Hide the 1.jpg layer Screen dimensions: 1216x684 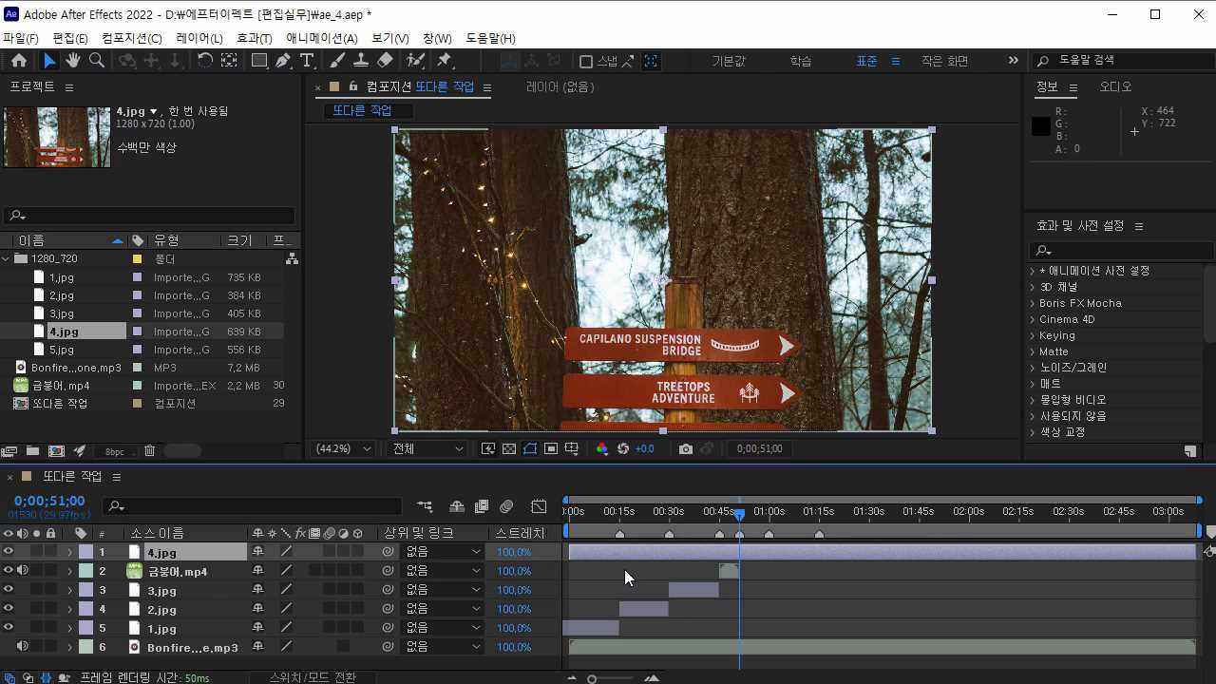(x=9, y=628)
